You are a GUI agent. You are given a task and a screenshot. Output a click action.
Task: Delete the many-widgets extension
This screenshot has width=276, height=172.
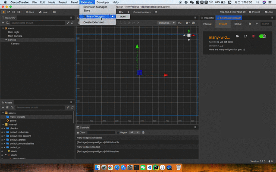(253, 36)
